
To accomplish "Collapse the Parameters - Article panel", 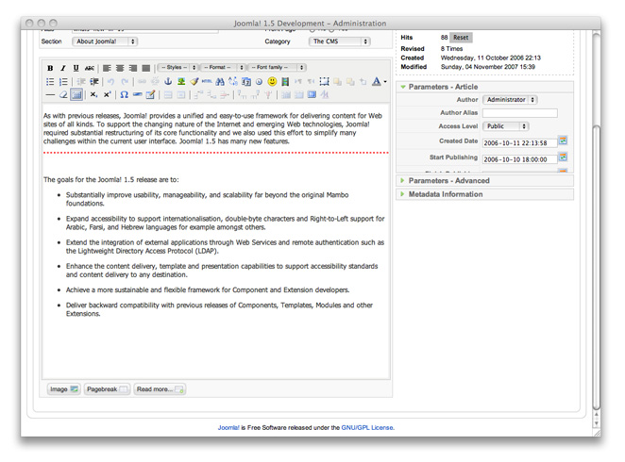I will 443,87.
